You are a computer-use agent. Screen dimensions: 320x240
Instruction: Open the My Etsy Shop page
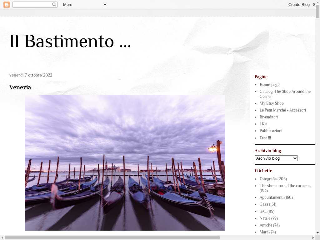coord(272,103)
